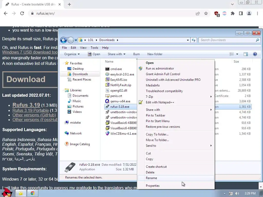The width and height of the screenshot is (263, 197).
Task: Open the Tools menu in Explorer
Action: 94,47
